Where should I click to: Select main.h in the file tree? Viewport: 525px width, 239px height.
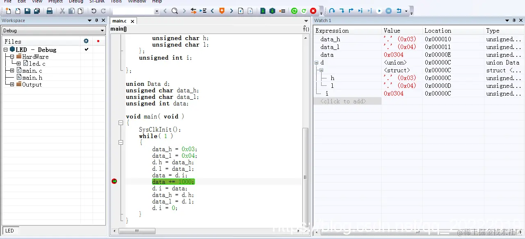click(32, 78)
